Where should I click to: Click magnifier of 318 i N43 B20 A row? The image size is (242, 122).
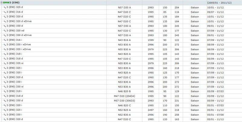pos(5,54)
